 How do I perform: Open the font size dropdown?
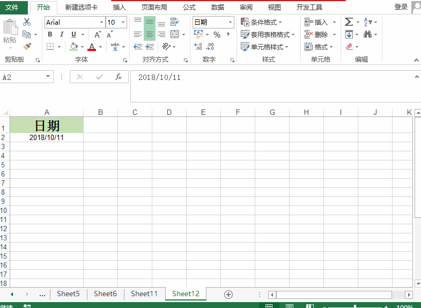123,23
